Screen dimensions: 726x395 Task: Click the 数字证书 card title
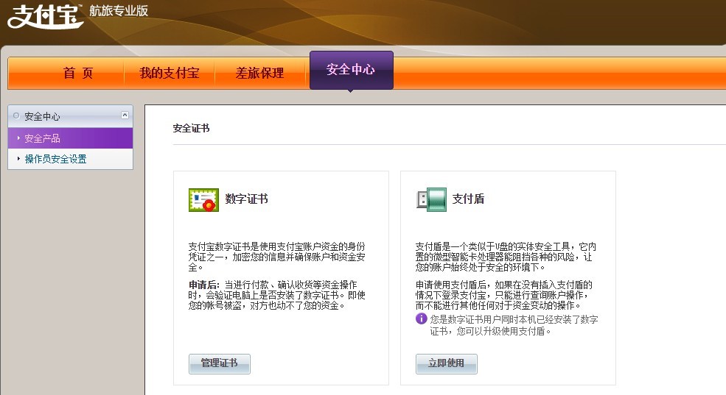coord(246,199)
